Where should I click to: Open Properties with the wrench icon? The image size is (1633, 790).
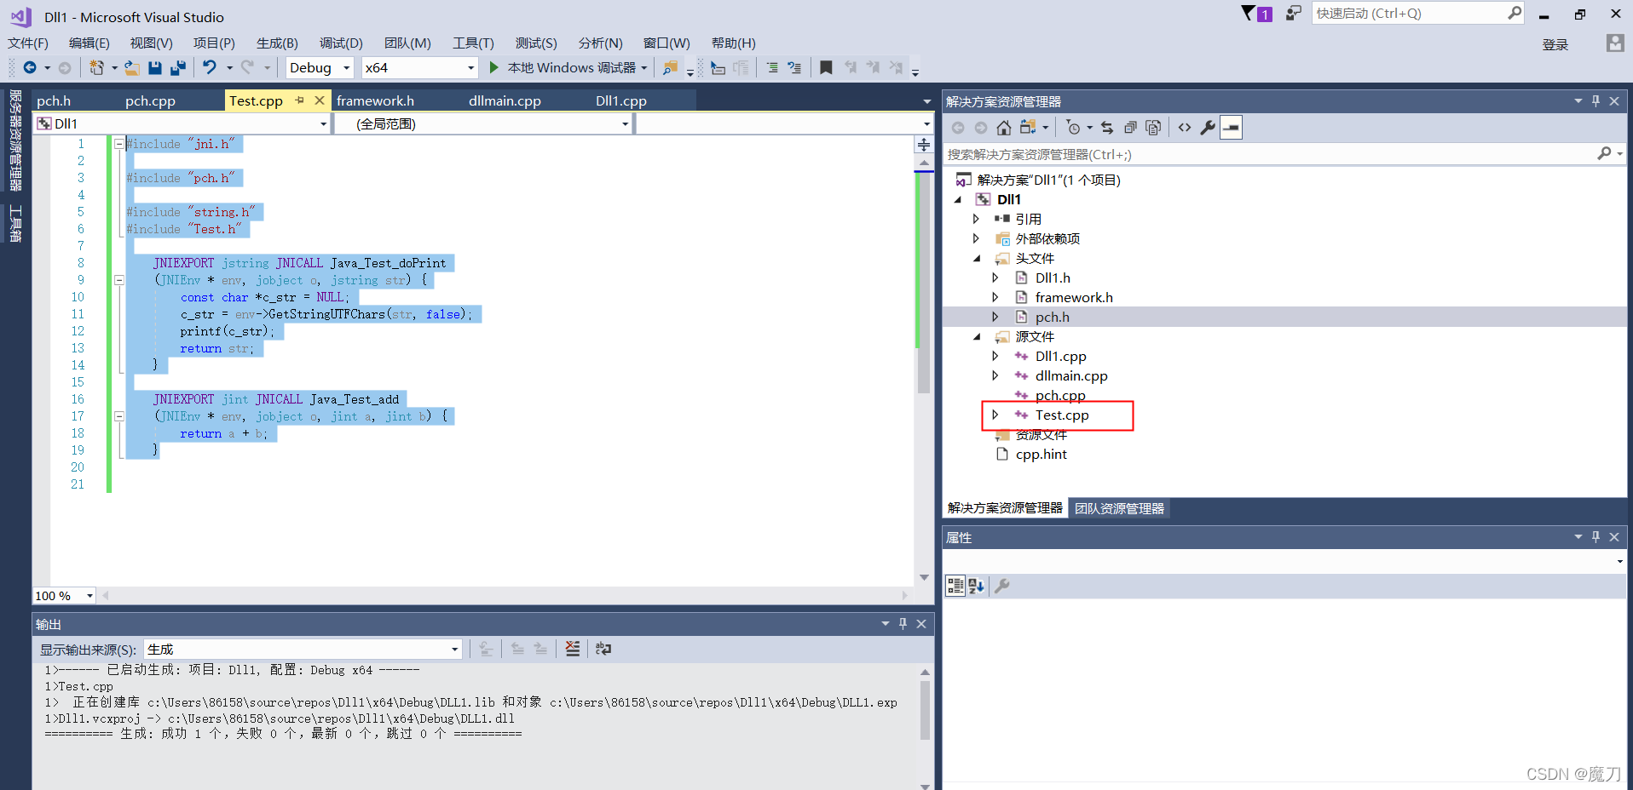(x=1208, y=127)
